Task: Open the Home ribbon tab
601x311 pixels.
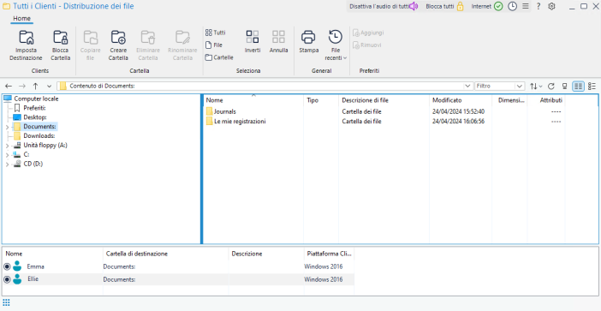Action: coord(22,18)
